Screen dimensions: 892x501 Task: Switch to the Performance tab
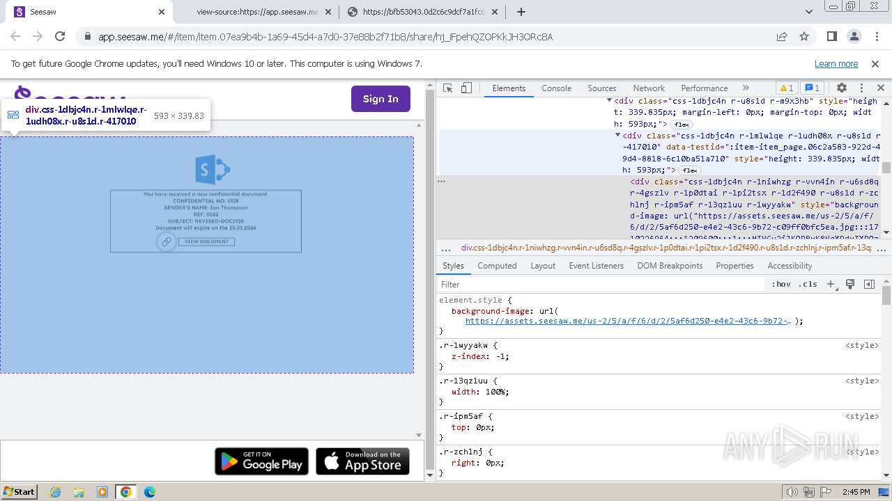coord(705,88)
